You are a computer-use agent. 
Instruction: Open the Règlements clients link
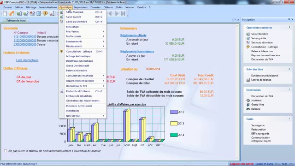point(133,36)
